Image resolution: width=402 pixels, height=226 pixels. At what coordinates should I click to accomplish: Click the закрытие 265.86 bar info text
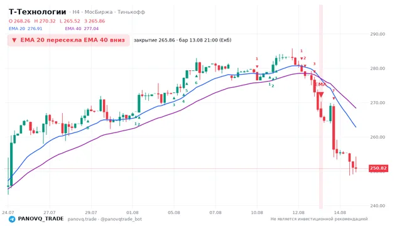(x=183, y=40)
